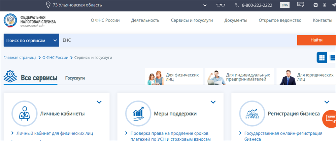Image resolution: width=336 pixels, height=141 pixels.
Task: Open the Telegram icon in top bar
Action: click(333, 5)
